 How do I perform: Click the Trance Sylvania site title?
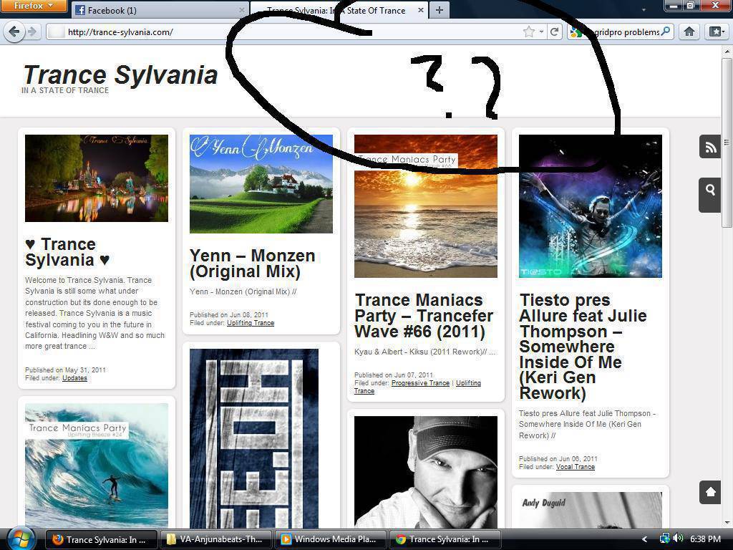120,74
